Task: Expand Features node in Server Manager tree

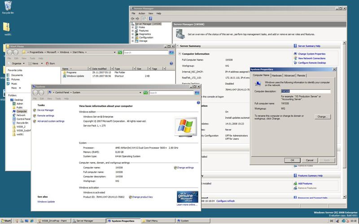Action: pos(132,30)
